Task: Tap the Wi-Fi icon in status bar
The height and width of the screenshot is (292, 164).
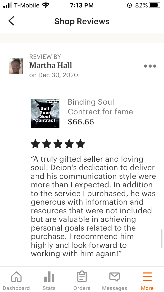Action: click(46, 5)
